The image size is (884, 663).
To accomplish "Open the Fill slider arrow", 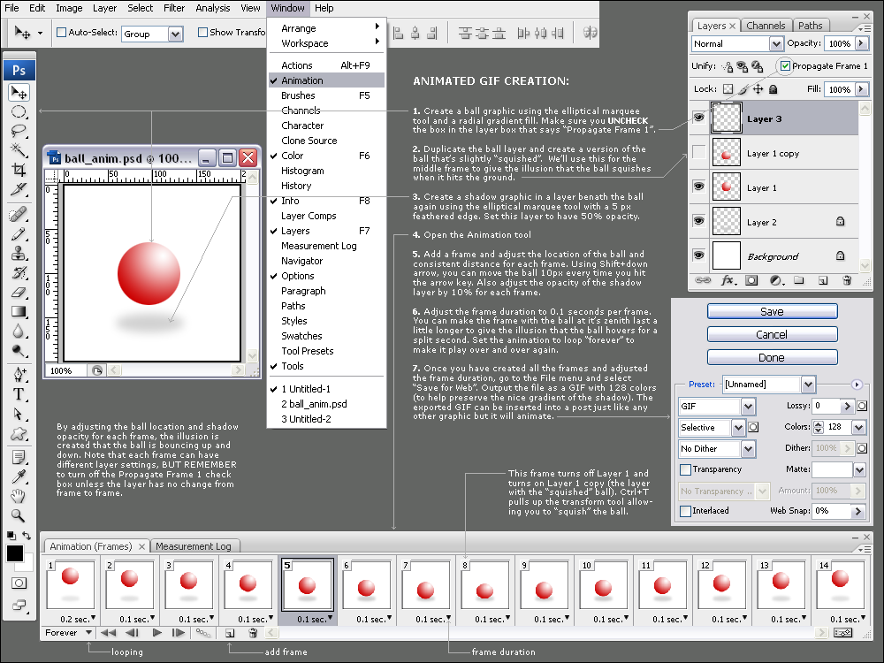I will (861, 89).
